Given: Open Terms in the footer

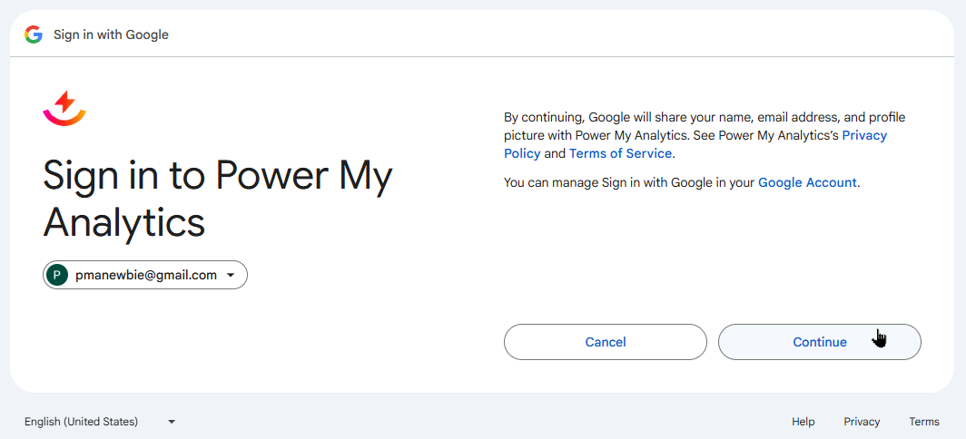Looking at the screenshot, I should click(924, 422).
